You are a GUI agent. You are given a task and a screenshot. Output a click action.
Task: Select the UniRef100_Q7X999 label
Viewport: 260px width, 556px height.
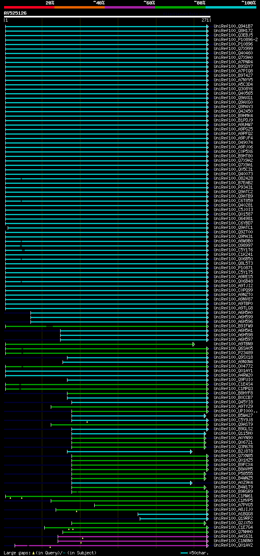pyautogui.click(x=233, y=48)
